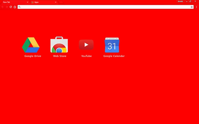The image size is (199, 124).
Task: Close the New Tab tab
Action: tap(27, 2)
